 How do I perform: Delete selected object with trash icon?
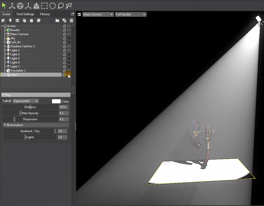coord(71,20)
